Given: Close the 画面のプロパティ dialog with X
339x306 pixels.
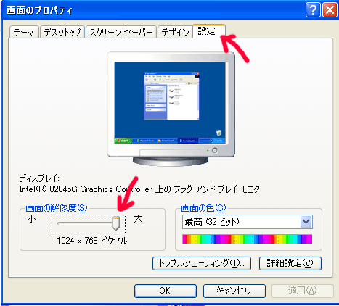Looking at the screenshot, I should [330, 10].
